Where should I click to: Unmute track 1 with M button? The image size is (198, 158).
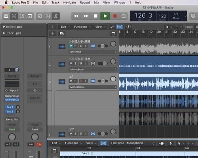click(x=71, y=46)
